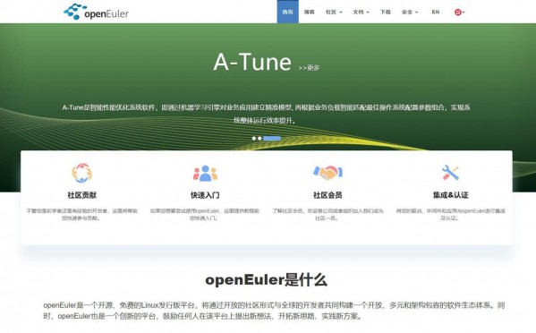Viewport: 536px width, 333px height.
Task: Click the A-Tune banner heading
Action: (x=252, y=62)
